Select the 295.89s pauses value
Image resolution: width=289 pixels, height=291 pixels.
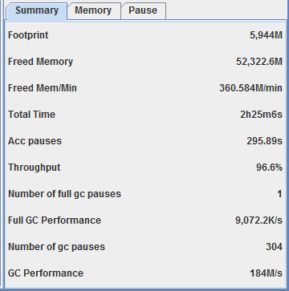click(x=264, y=141)
